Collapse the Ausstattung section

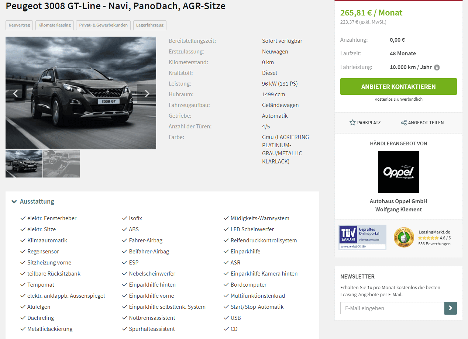[x=33, y=201]
